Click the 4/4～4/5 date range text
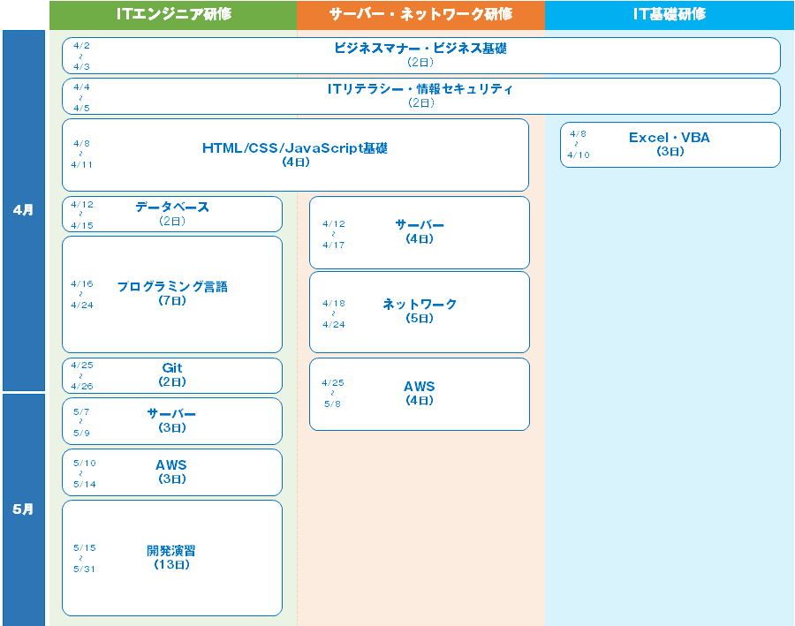This screenshot has width=795, height=626. (81, 97)
